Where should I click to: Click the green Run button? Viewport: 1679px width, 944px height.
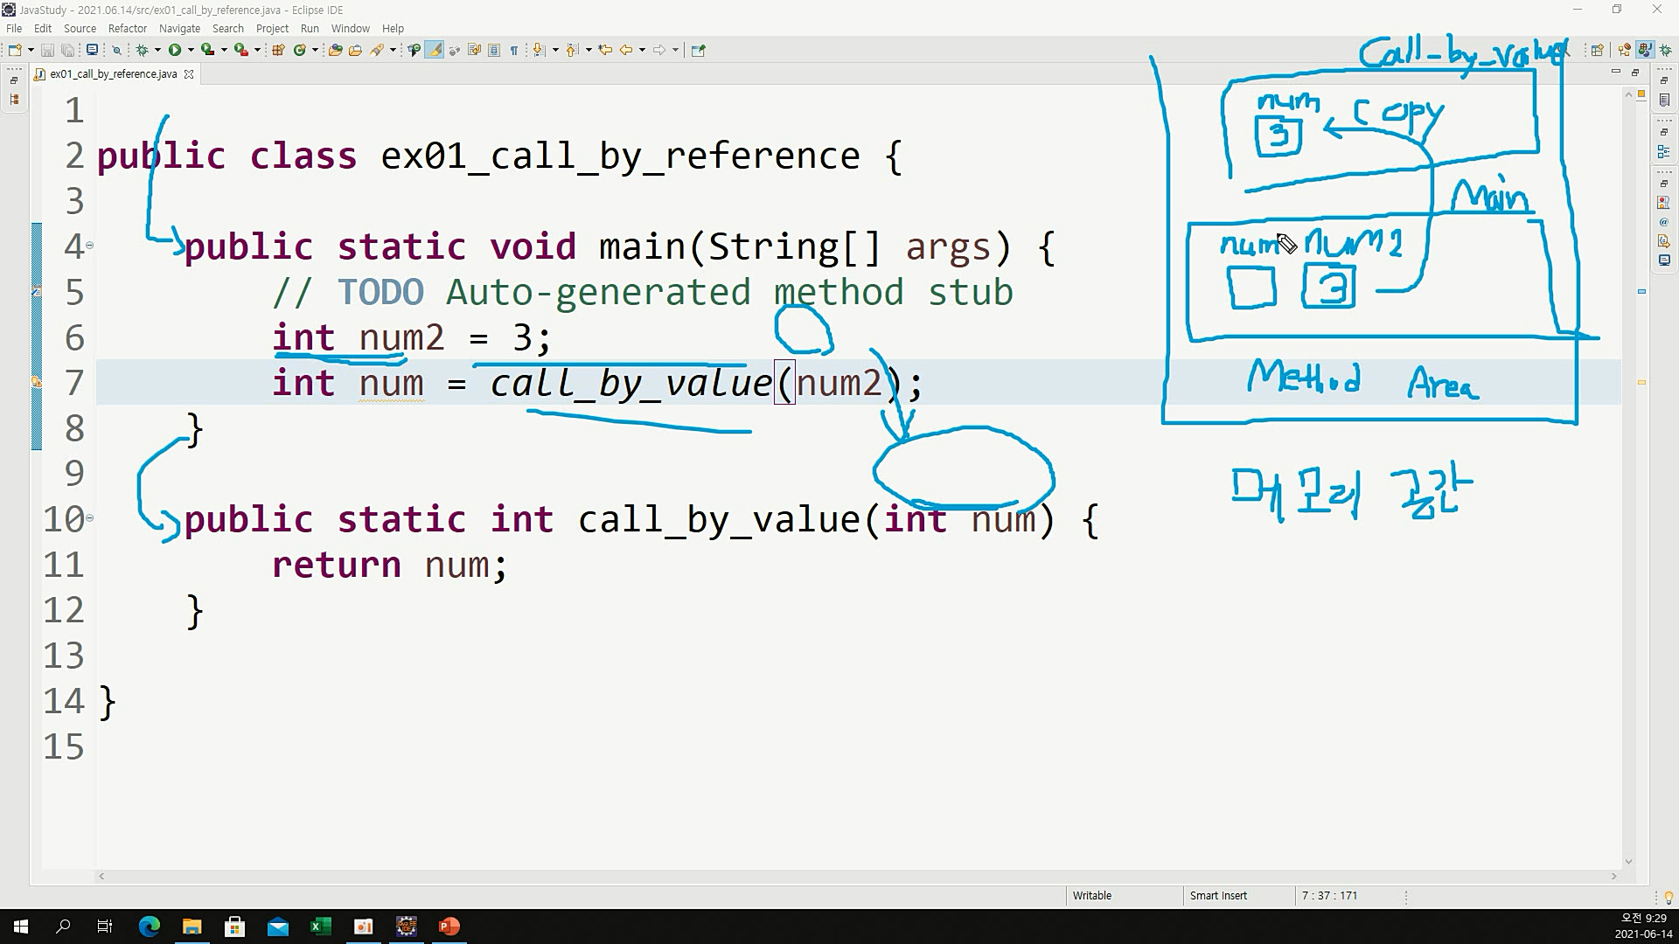pos(175,50)
